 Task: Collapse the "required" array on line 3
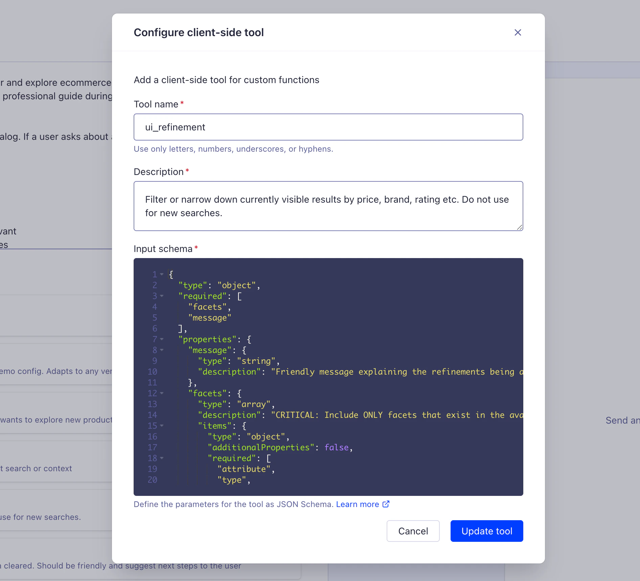(x=162, y=296)
